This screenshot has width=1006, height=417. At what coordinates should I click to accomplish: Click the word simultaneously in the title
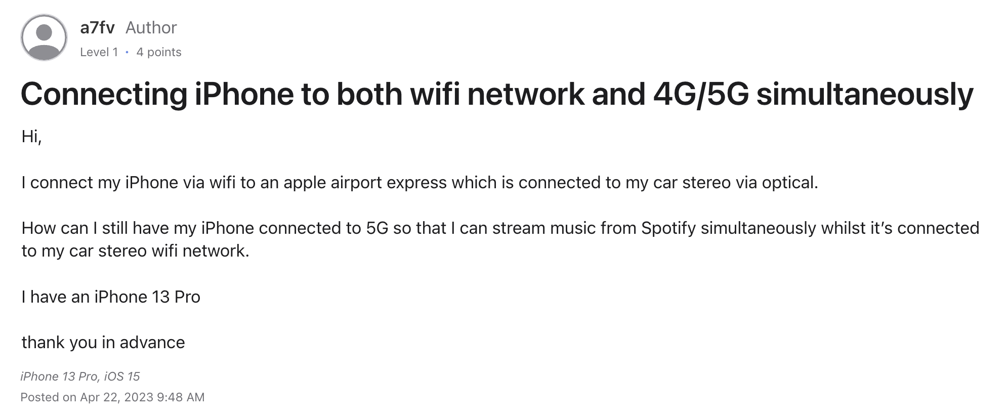865,95
